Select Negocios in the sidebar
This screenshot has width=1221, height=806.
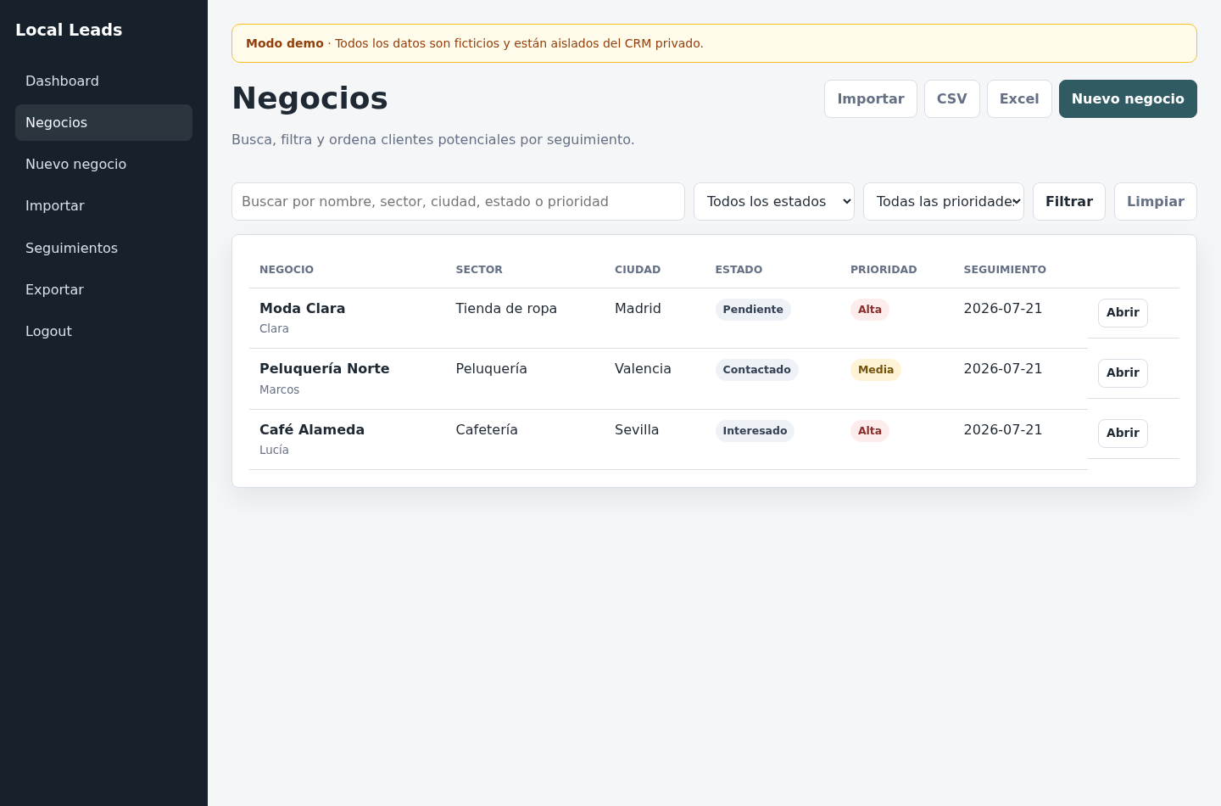point(103,122)
